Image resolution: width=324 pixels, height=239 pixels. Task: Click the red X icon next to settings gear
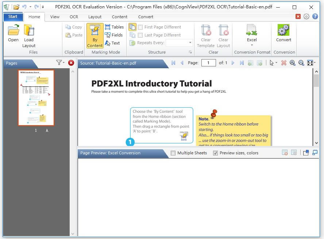[x=298, y=16]
